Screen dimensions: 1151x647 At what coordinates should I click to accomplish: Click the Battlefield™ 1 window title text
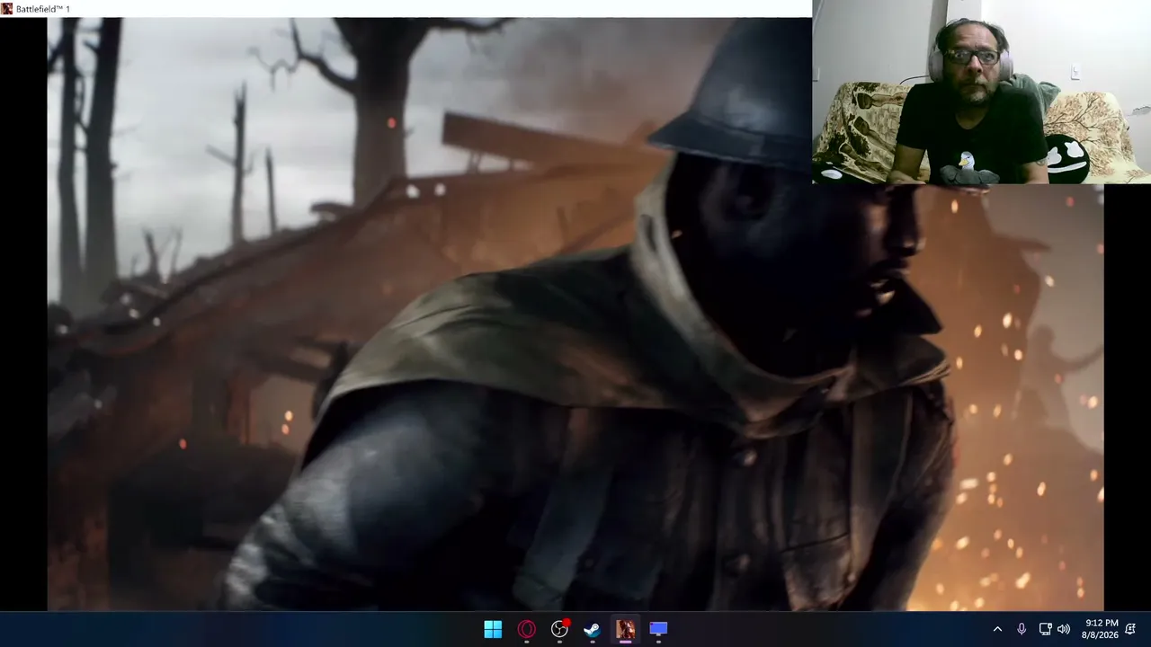pos(43,9)
